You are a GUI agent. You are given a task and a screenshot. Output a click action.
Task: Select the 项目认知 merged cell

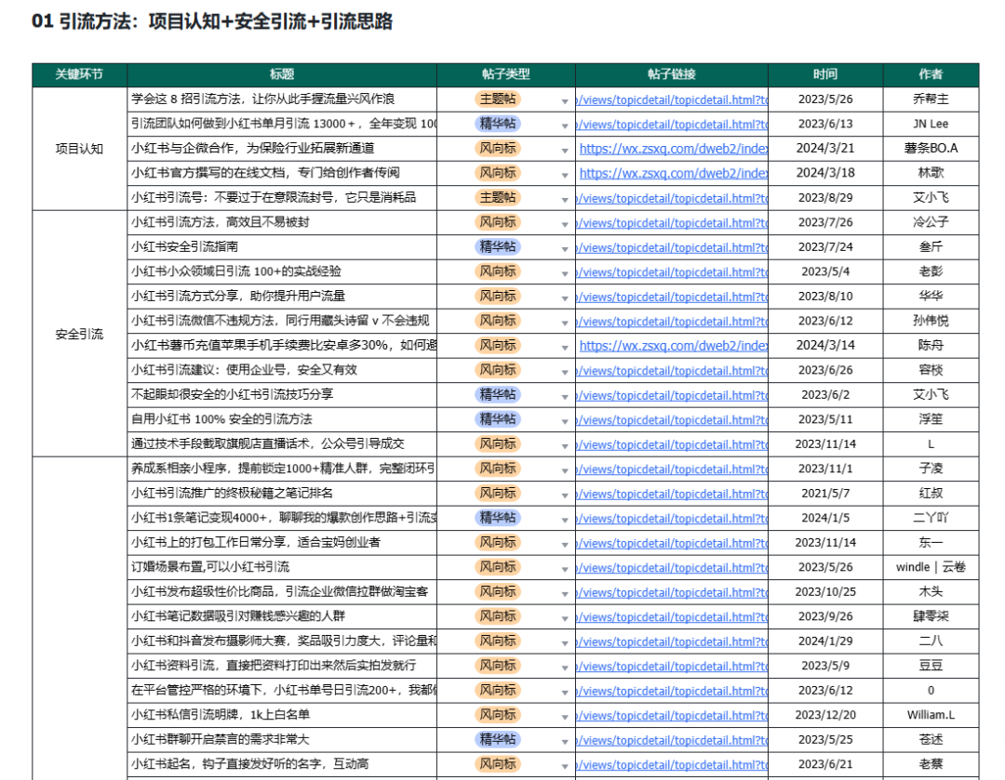[79, 149]
